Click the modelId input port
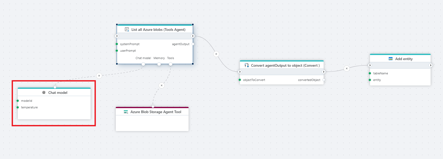 click(18, 101)
